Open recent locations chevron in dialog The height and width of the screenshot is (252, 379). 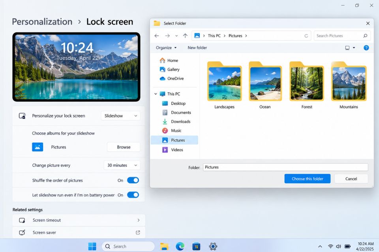click(176, 36)
